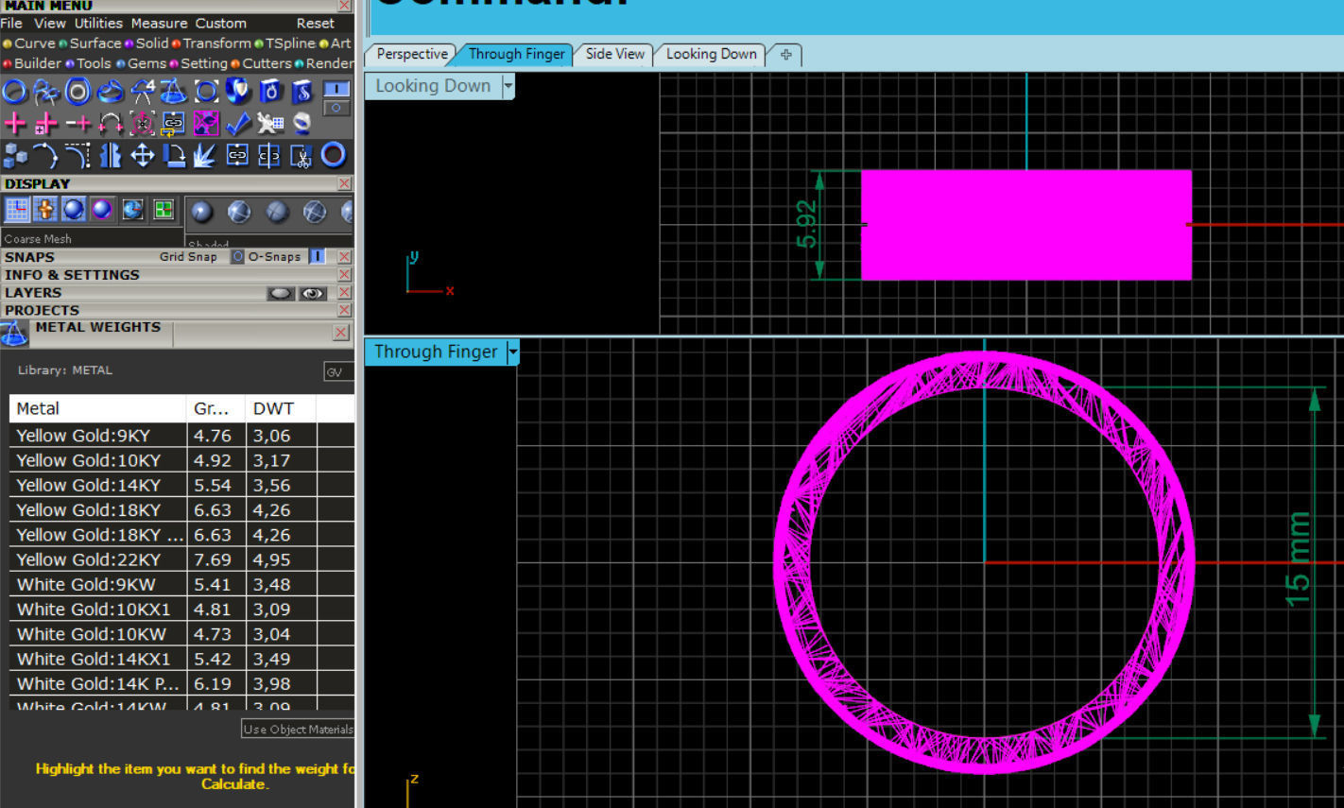This screenshot has height=808, width=1344.
Task: Click the 15 mm dimension label
Action: point(1300,559)
